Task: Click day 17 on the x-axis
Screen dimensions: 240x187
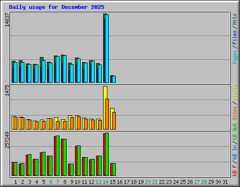Action: coord(127,182)
